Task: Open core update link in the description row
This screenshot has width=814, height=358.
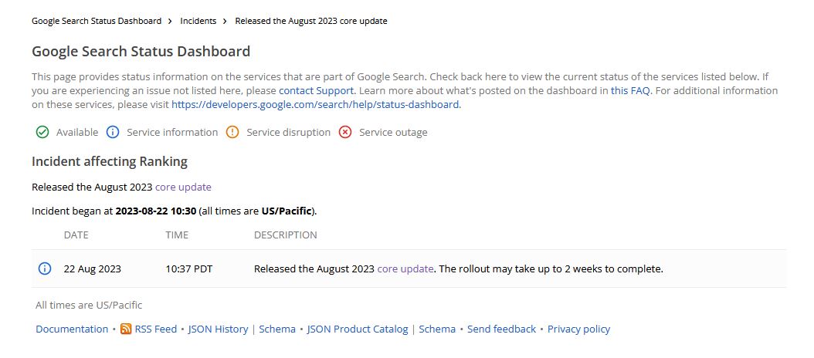Action: [x=405, y=269]
